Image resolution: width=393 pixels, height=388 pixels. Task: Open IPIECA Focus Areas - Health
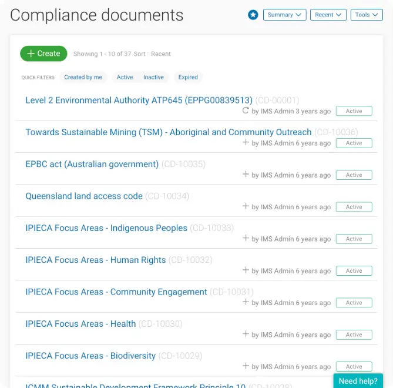point(80,323)
